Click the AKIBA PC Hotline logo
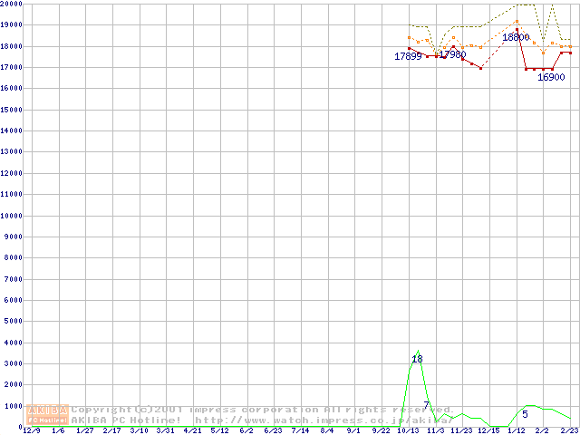580x435 pixels. 48,414
